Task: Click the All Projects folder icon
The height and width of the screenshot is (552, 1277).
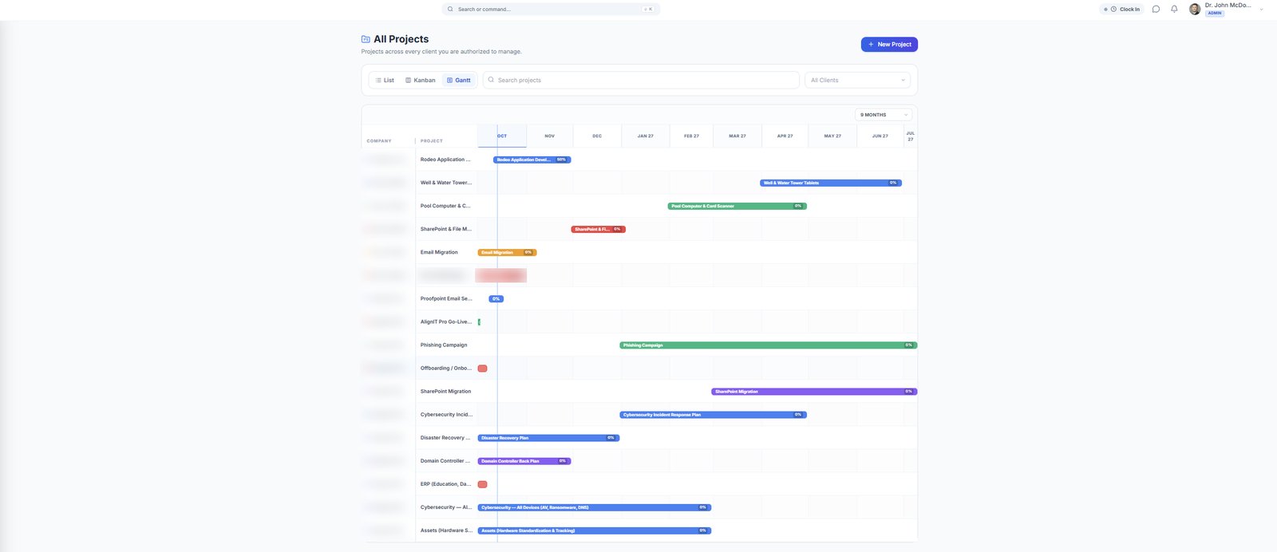Action: 366,39
